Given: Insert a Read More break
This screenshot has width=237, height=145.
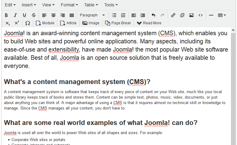Looking at the screenshot, I should pos(149,23).
